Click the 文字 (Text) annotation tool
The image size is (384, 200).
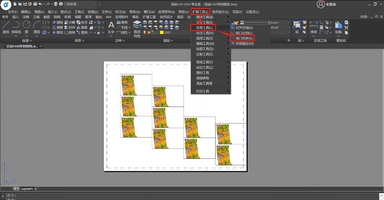111,27
